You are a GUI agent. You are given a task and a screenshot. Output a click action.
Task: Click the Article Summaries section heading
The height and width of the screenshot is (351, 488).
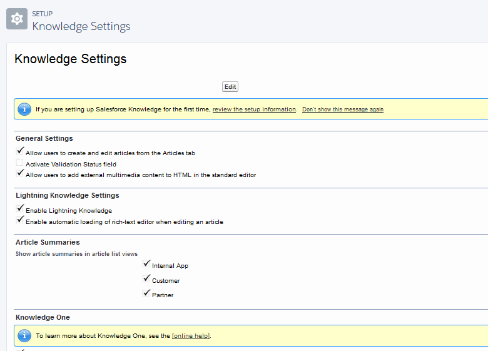48,242
